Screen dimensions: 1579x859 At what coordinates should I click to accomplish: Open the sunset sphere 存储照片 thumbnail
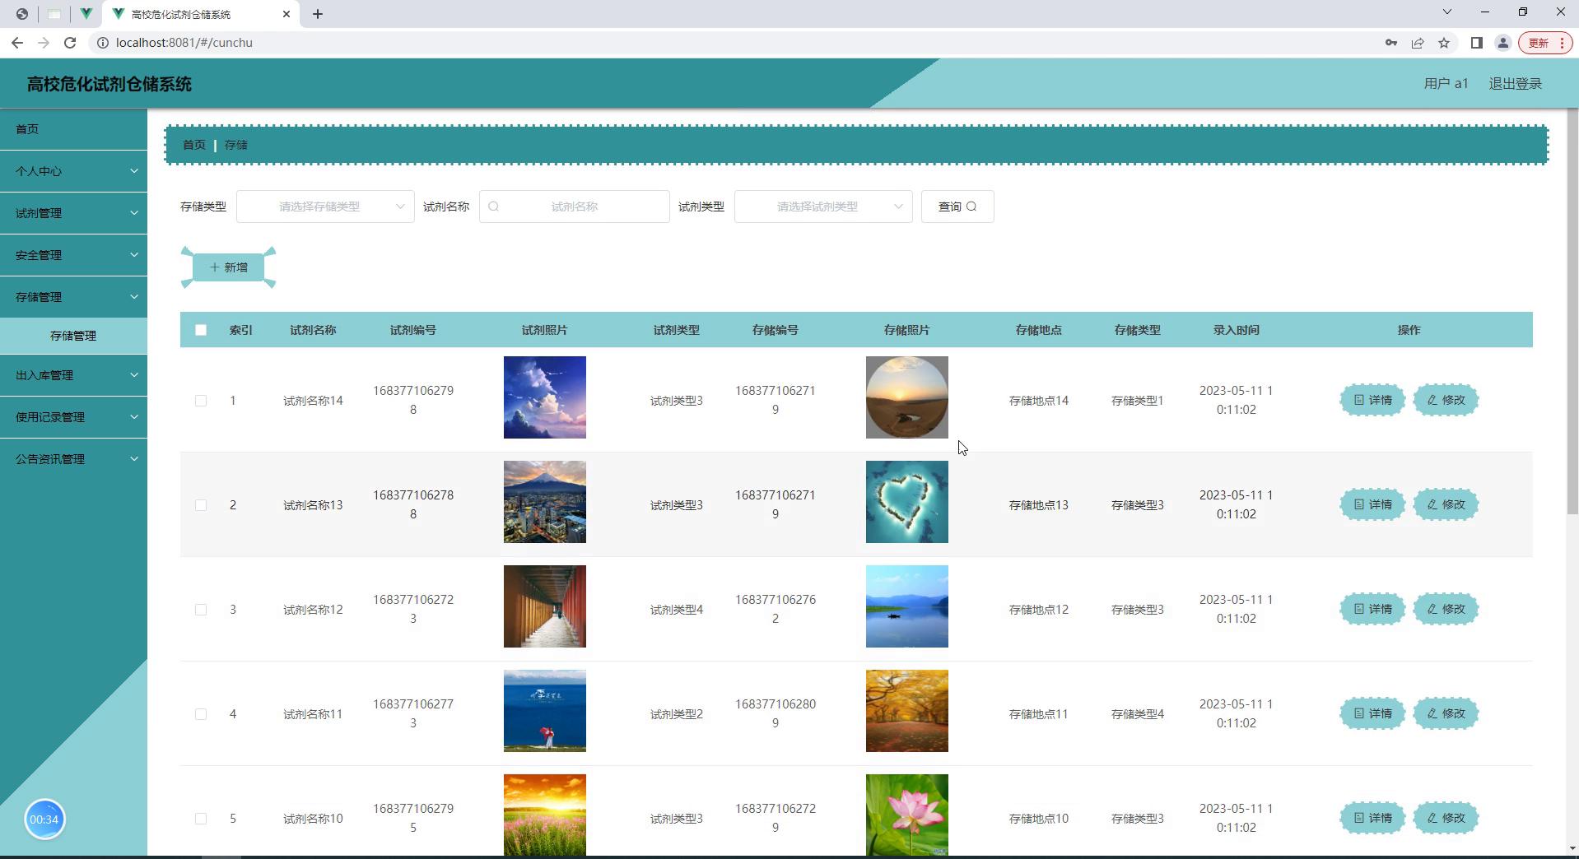point(907,397)
